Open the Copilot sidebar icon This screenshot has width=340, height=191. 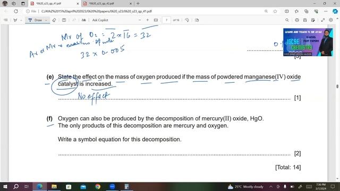coord(335,11)
